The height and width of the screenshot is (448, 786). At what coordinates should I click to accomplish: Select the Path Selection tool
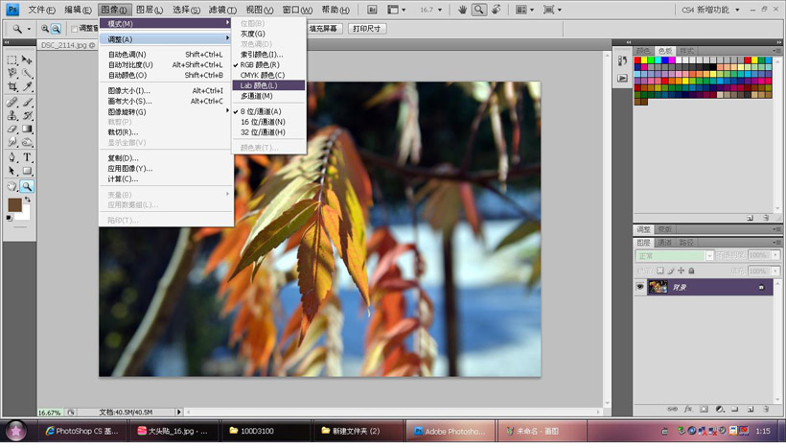[12, 171]
